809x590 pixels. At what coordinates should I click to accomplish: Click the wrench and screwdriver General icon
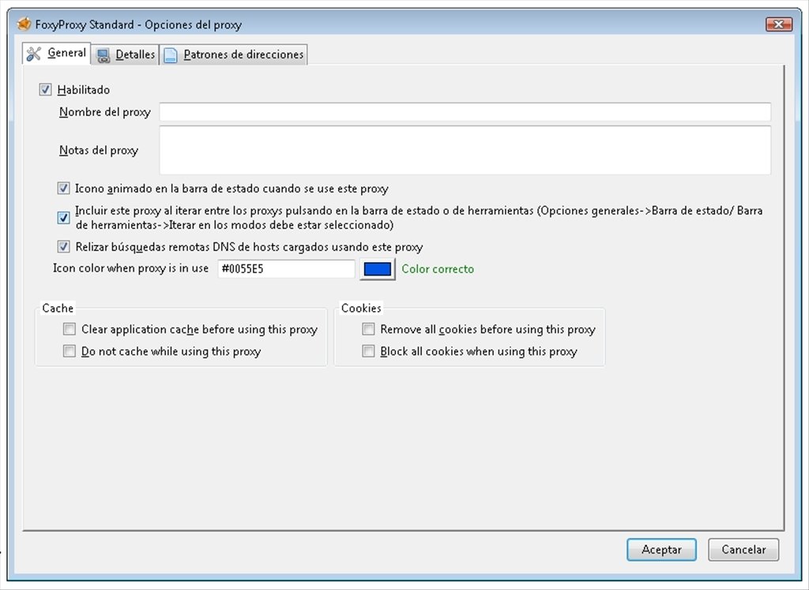(x=34, y=54)
